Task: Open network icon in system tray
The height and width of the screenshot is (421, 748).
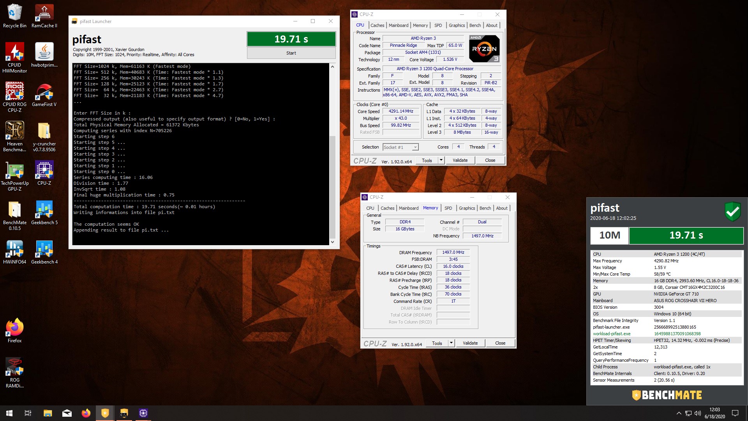Action: pyautogui.click(x=688, y=413)
